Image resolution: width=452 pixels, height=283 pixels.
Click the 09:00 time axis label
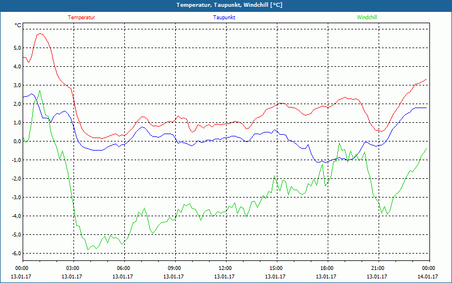tap(174, 268)
